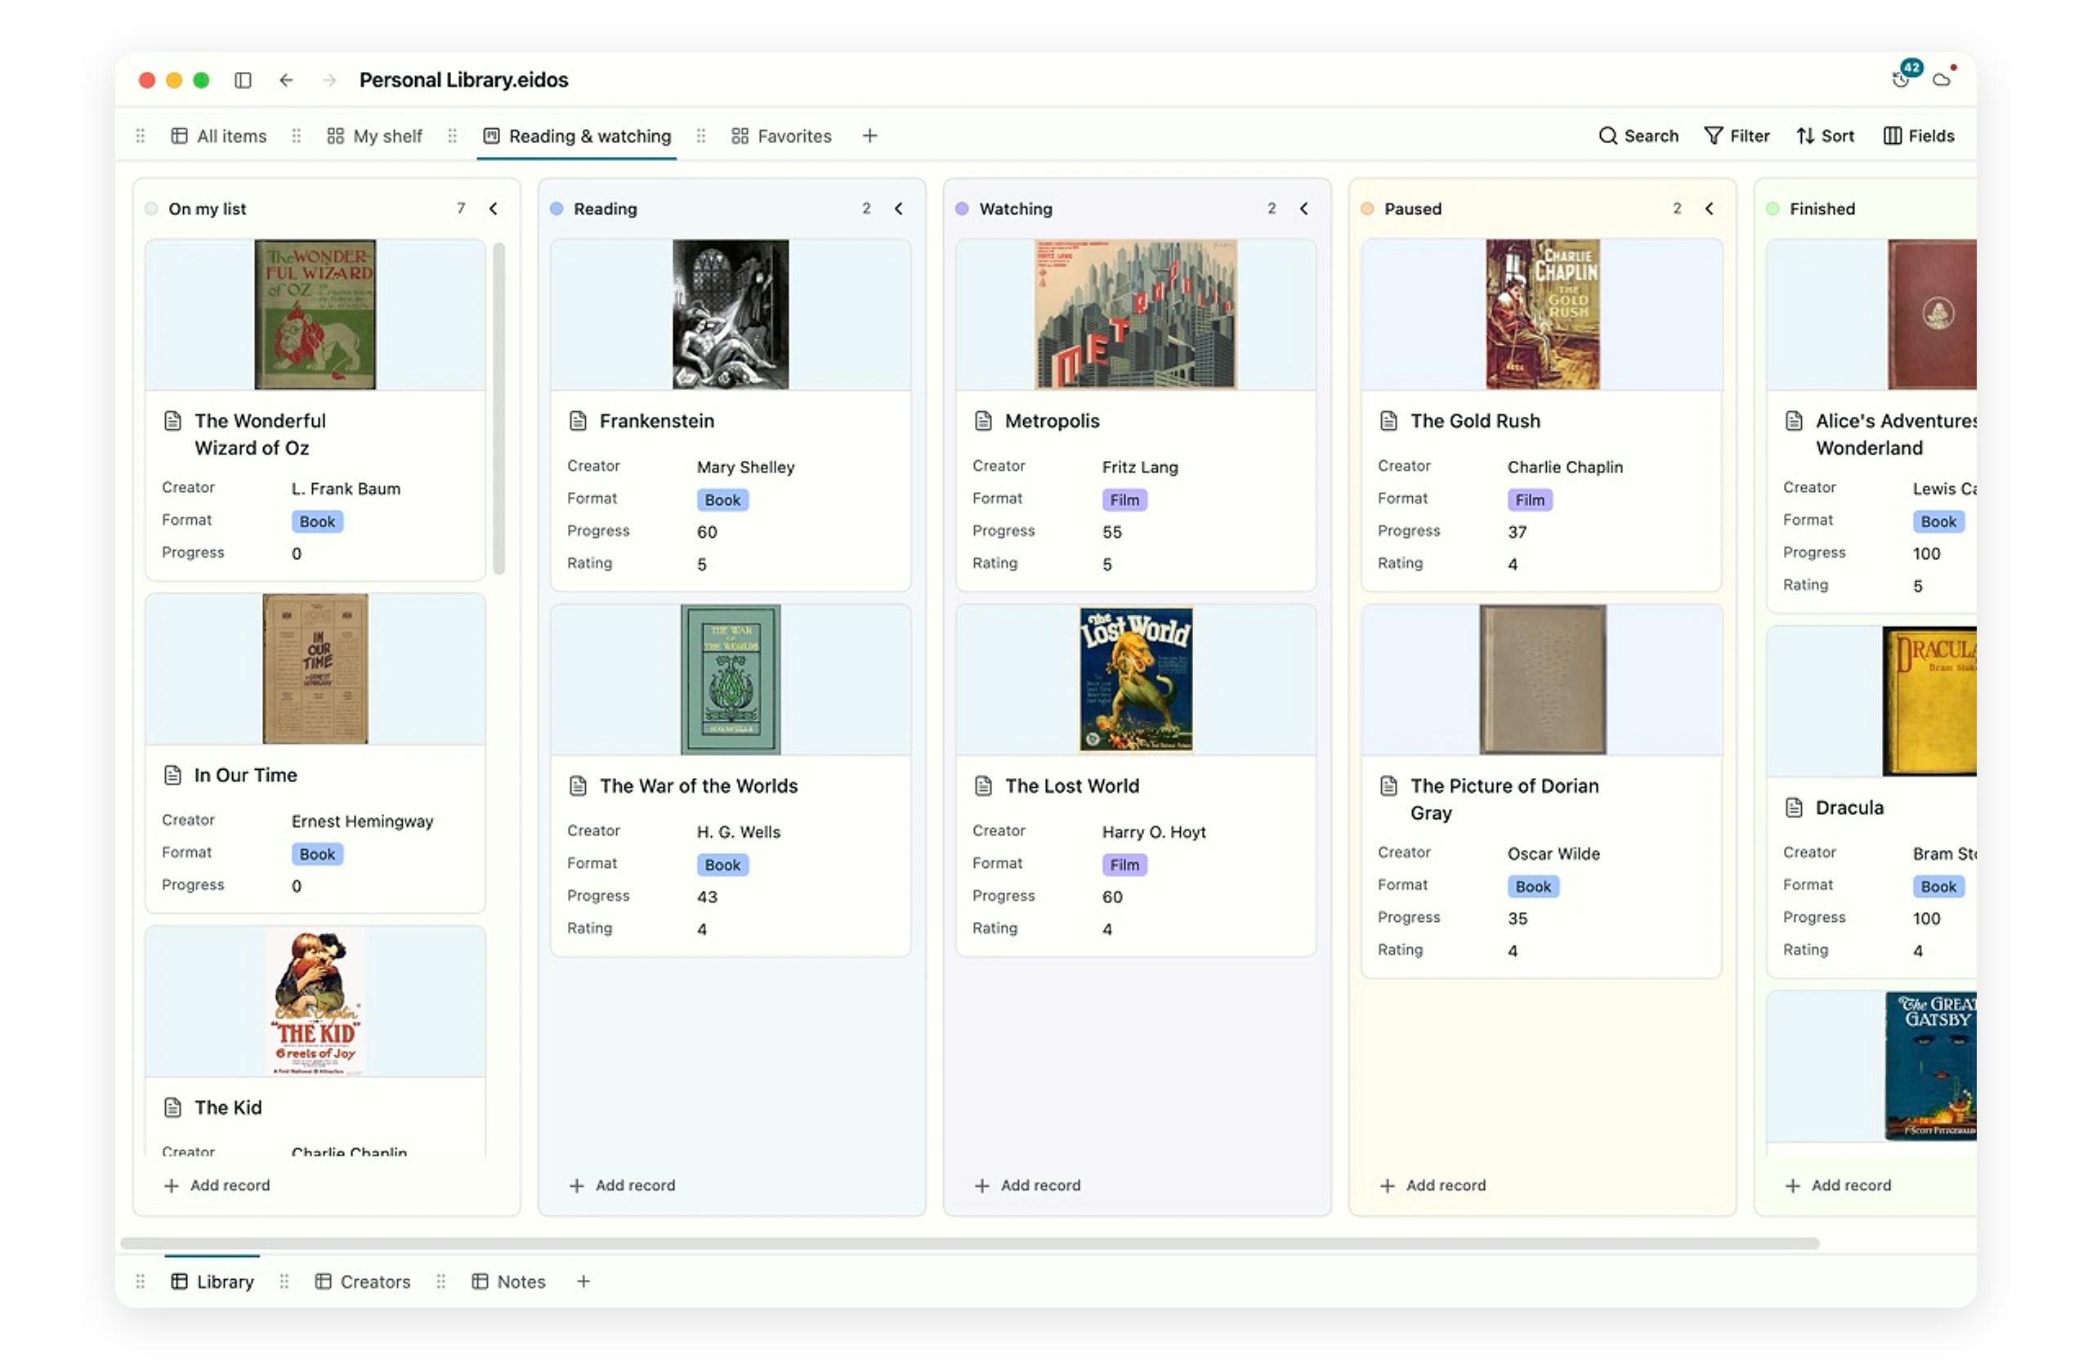Click the On my list vertical scrollbar
Image resolution: width=2092 pixels, height=1360 pixels.
tap(498, 408)
